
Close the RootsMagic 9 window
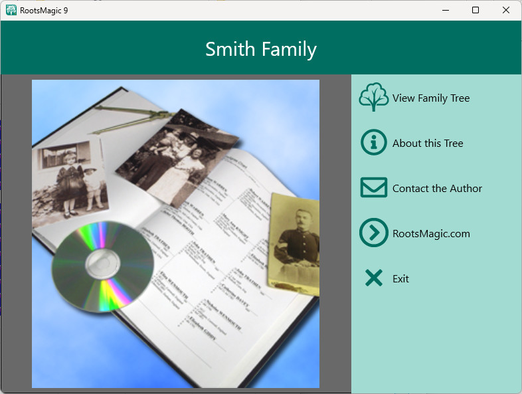[x=506, y=10]
